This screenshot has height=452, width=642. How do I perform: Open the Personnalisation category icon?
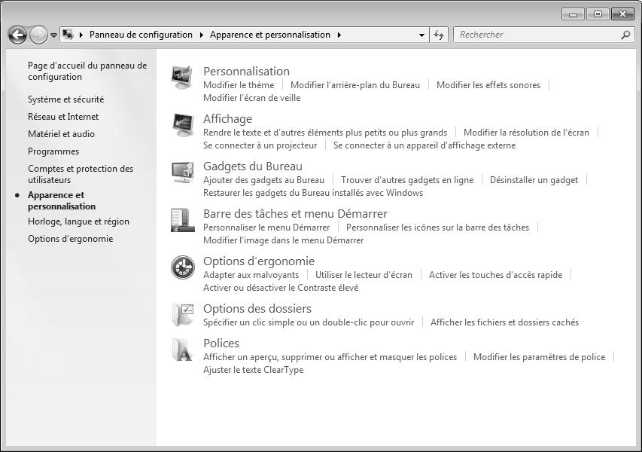tap(182, 77)
